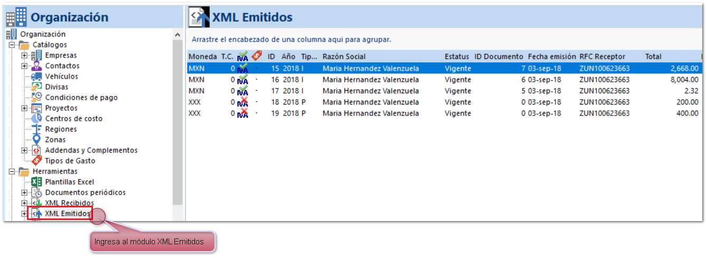Viewport: 707px width, 258px height.
Task: Click the Catálogos folder icon
Action: (x=24, y=45)
